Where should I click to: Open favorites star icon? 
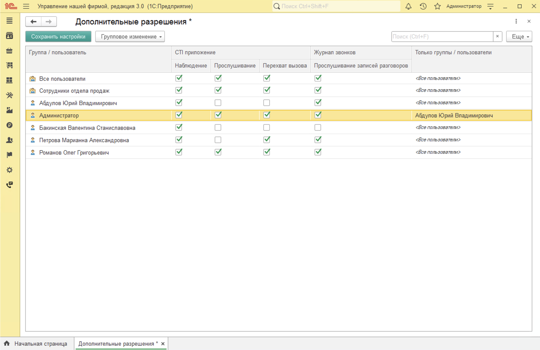pos(437,6)
